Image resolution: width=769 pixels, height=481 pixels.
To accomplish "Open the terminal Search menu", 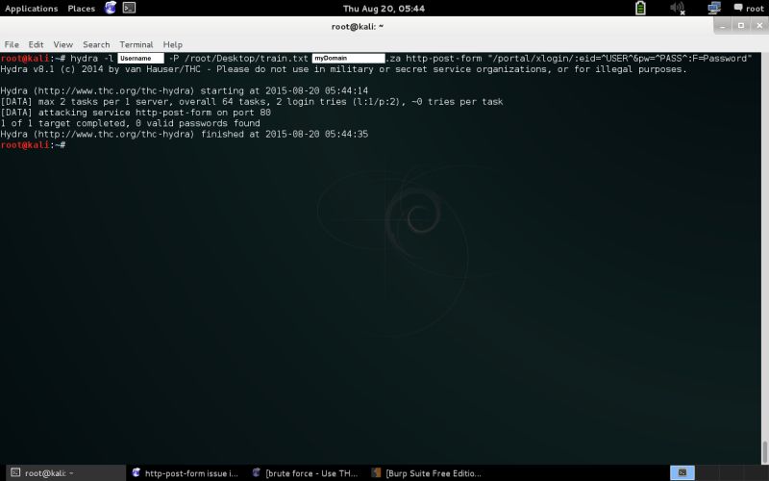I will tap(96, 44).
